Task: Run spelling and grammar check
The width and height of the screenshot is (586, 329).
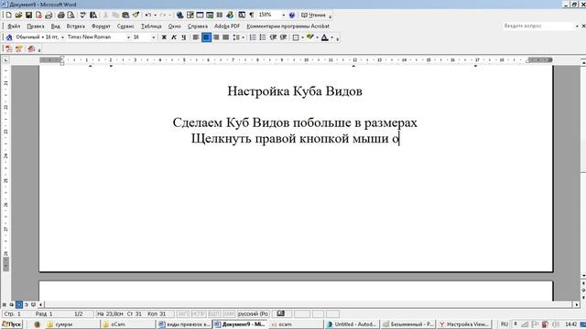Action: [83, 16]
